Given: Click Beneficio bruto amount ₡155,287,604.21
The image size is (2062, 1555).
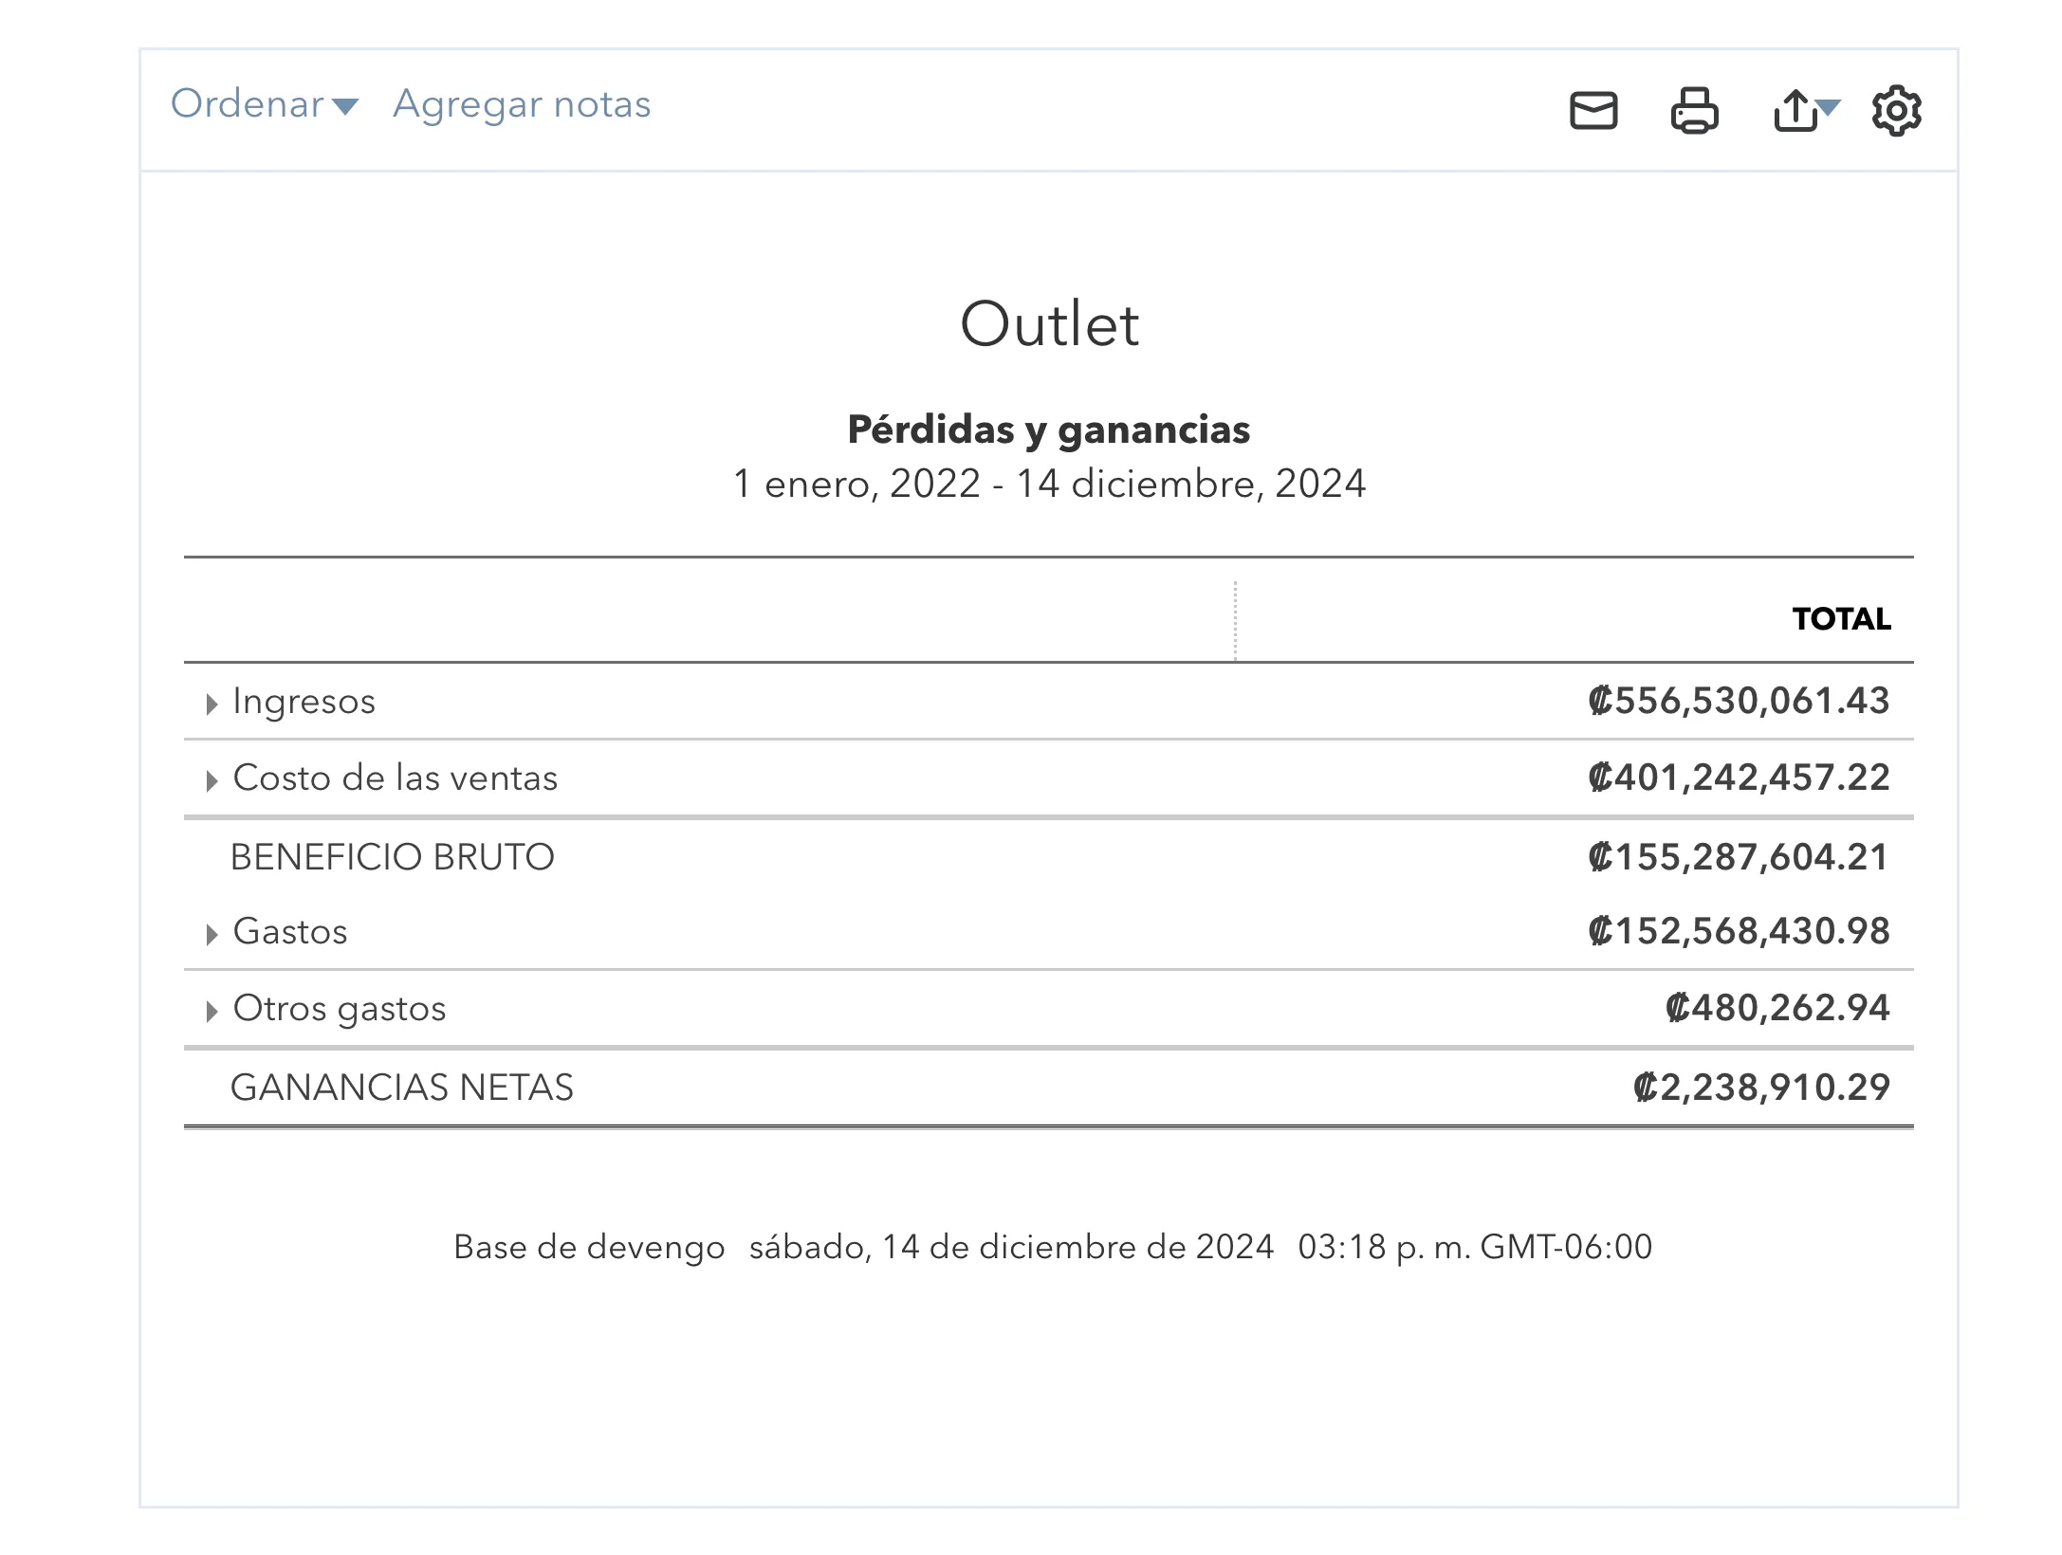Looking at the screenshot, I should tap(1739, 857).
